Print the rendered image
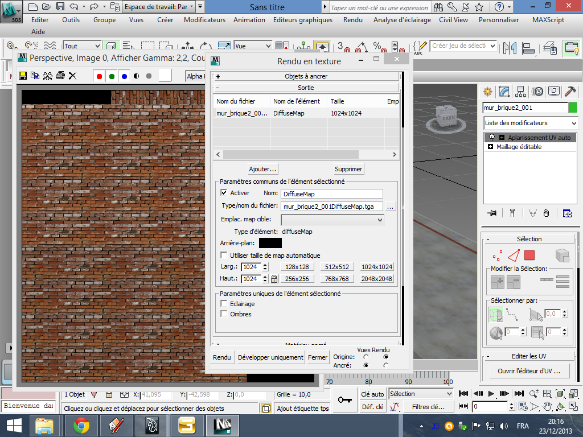This screenshot has height=437, width=583. [60, 76]
